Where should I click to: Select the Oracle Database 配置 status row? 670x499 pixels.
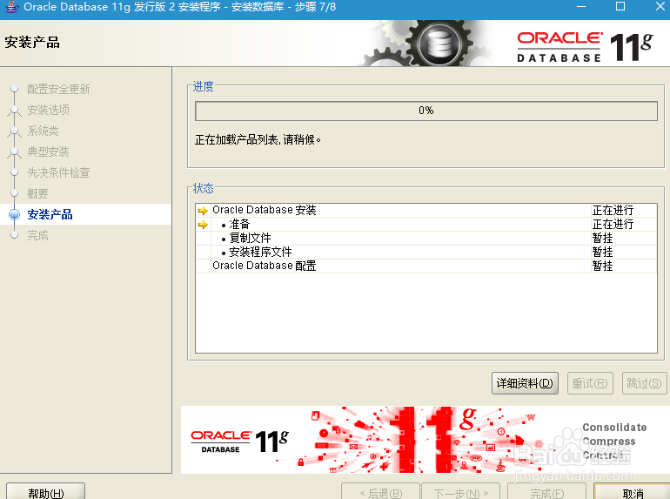click(426, 266)
